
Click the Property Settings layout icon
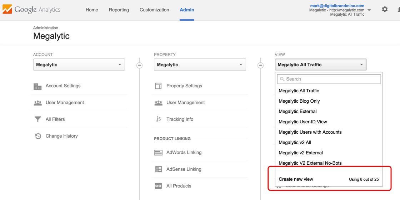pos(158,86)
